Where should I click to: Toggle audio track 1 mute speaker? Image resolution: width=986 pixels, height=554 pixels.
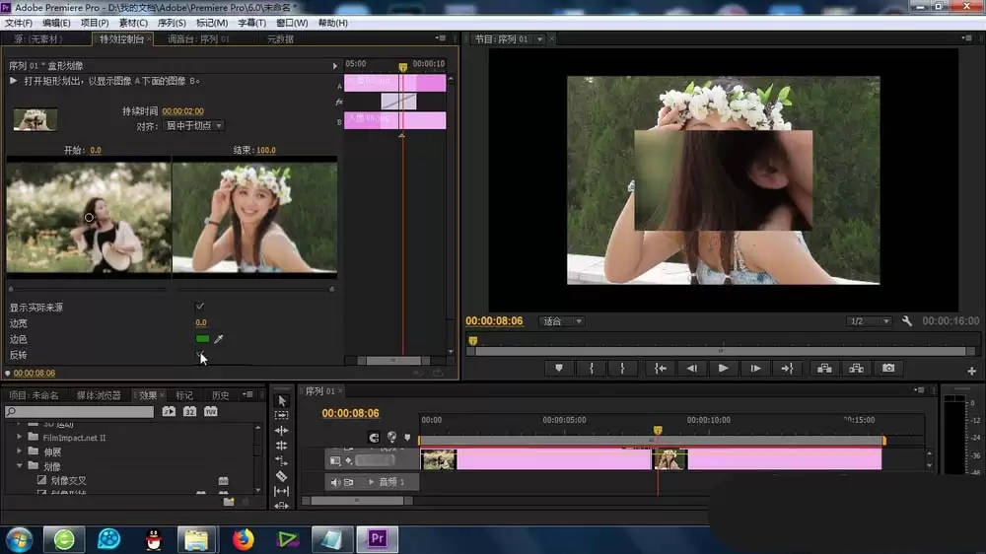[334, 482]
